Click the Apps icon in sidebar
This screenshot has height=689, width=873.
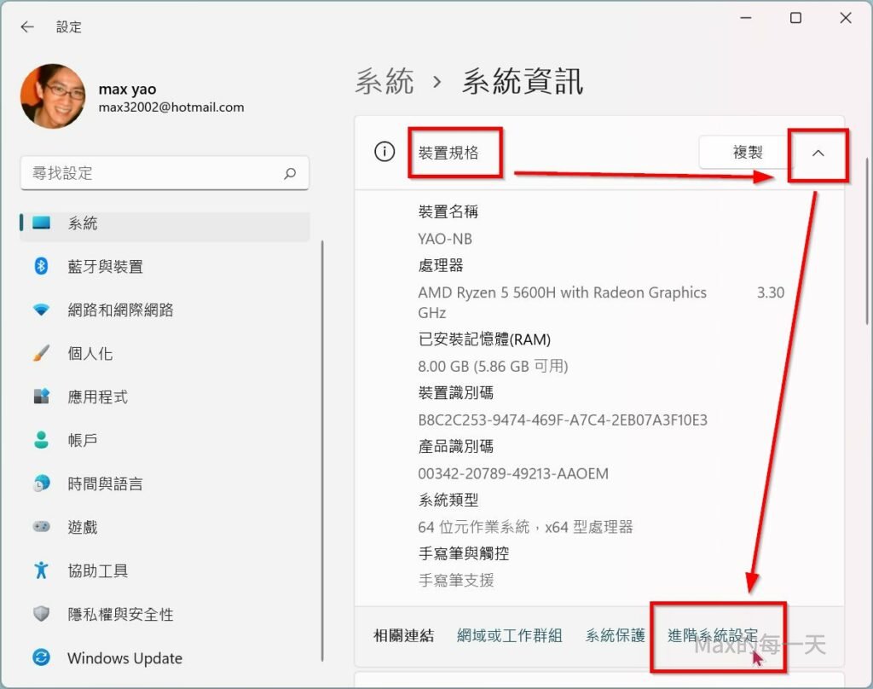(x=41, y=397)
